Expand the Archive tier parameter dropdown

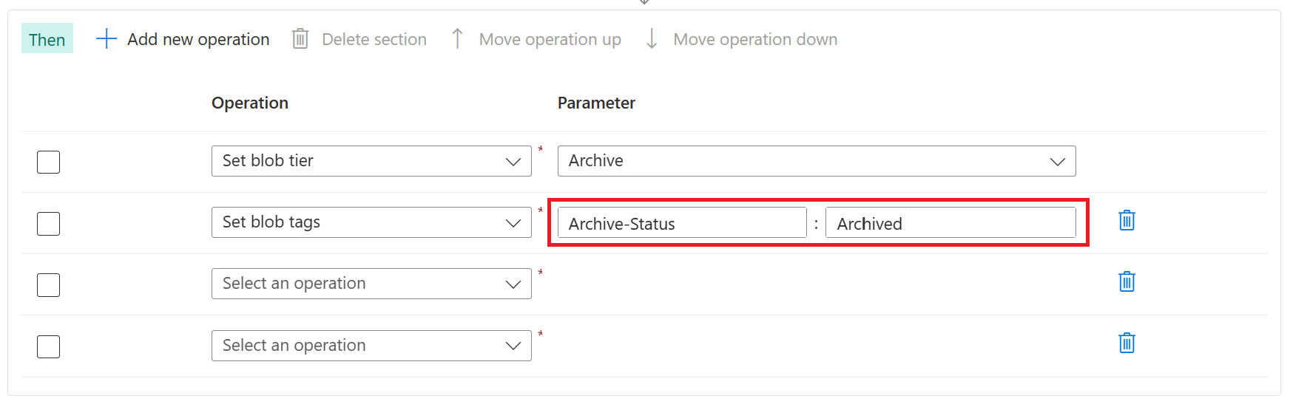pos(817,161)
